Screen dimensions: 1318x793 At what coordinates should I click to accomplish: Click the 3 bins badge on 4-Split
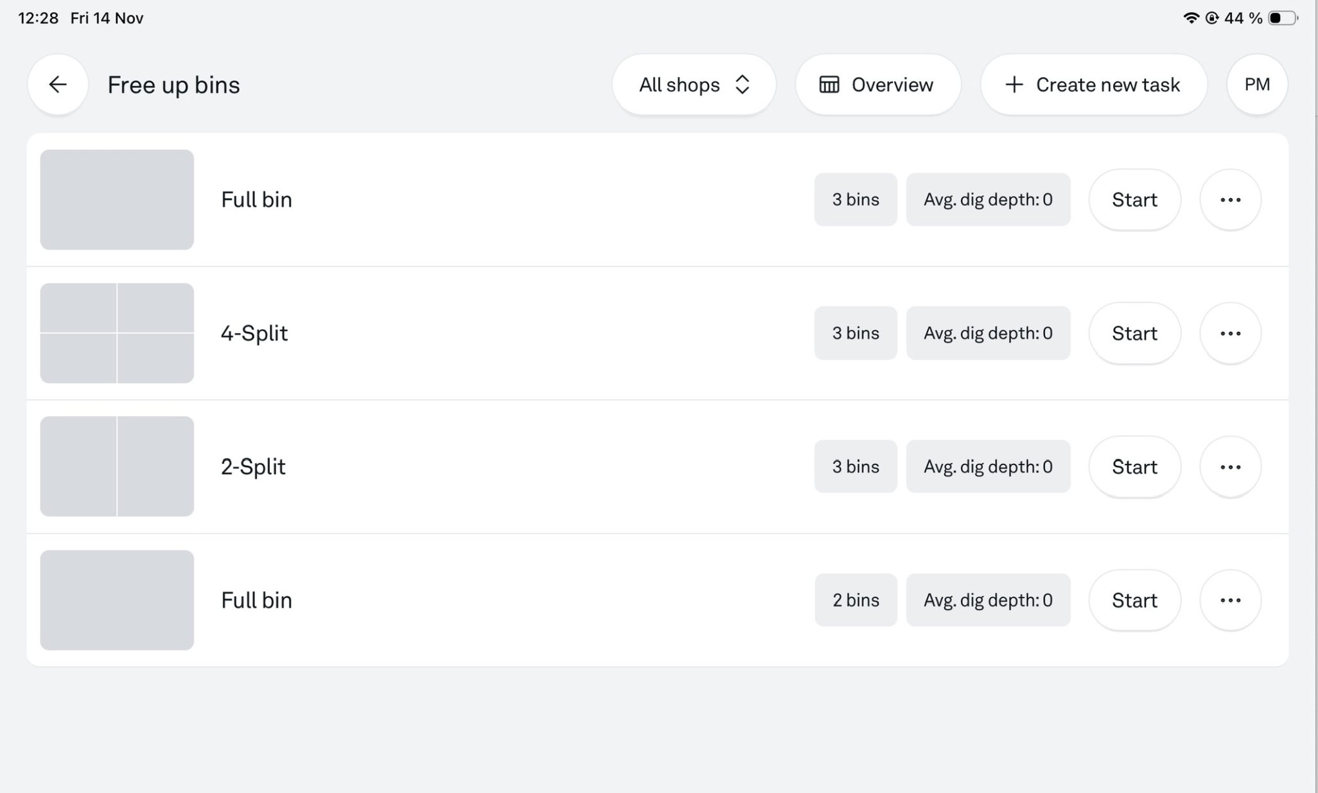(855, 333)
